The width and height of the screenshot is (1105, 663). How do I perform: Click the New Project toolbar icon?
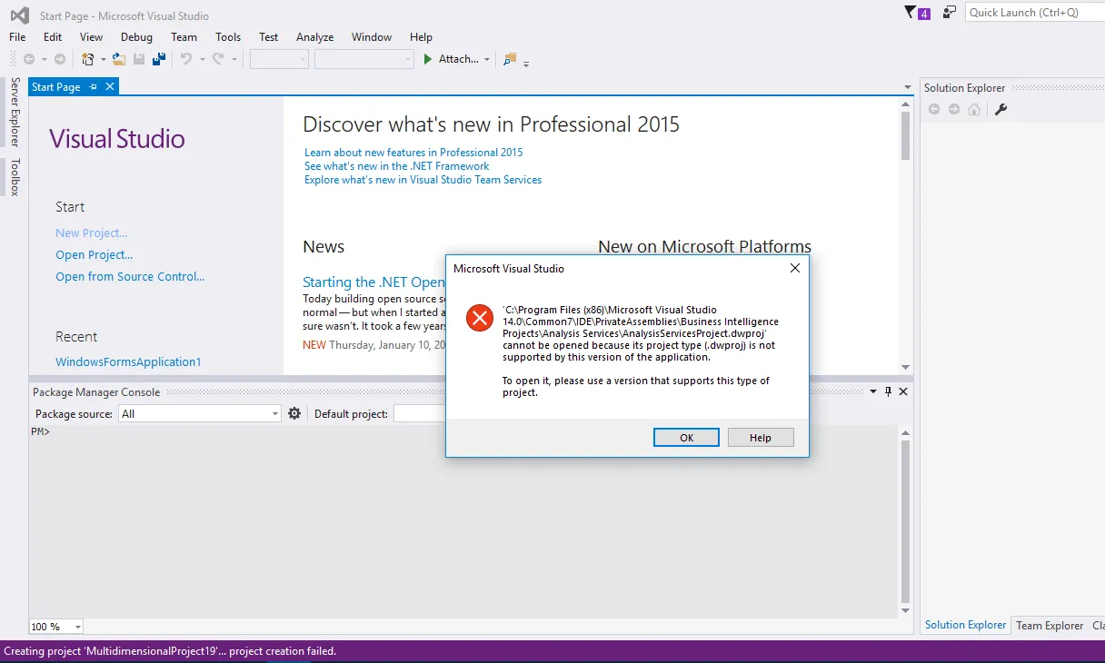click(88, 59)
